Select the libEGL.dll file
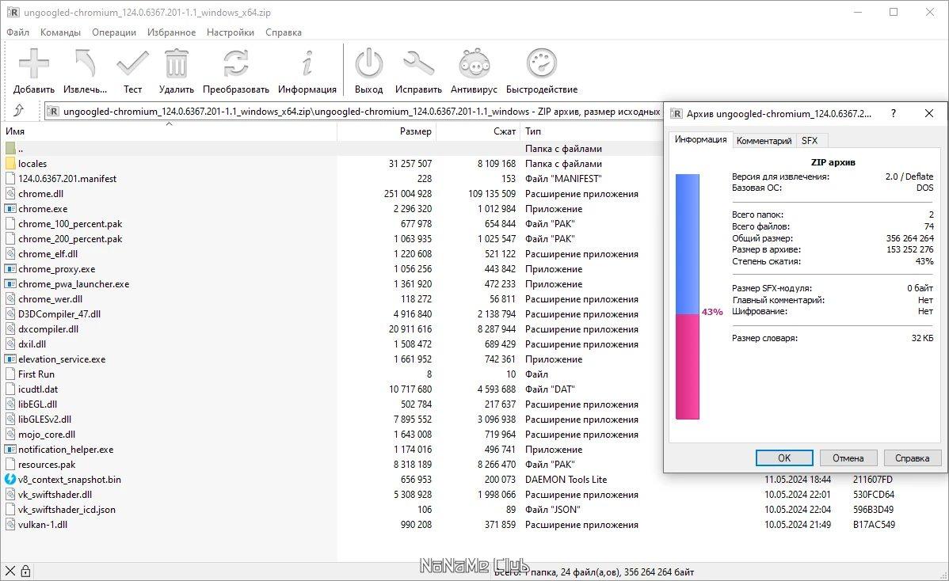This screenshot has height=581, width=949. [37, 404]
